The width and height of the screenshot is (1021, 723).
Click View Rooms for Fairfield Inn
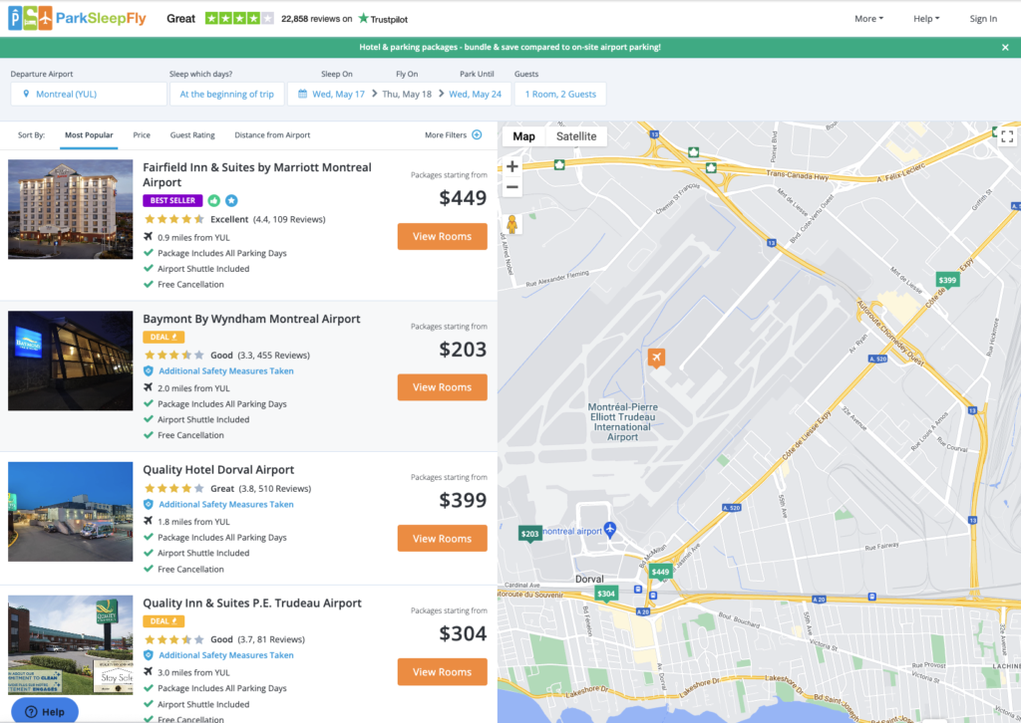click(442, 236)
